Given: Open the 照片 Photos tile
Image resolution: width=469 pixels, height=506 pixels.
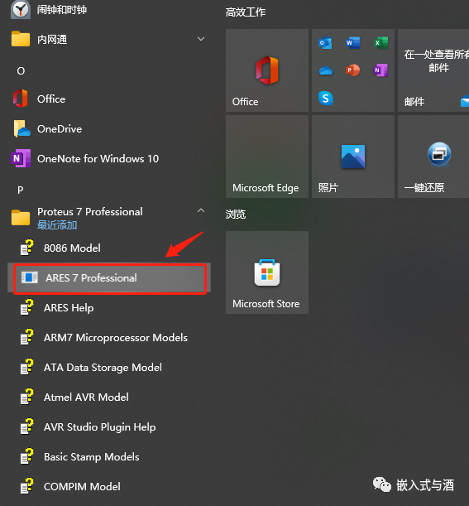Looking at the screenshot, I should pyautogui.click(x=353, y=157).
